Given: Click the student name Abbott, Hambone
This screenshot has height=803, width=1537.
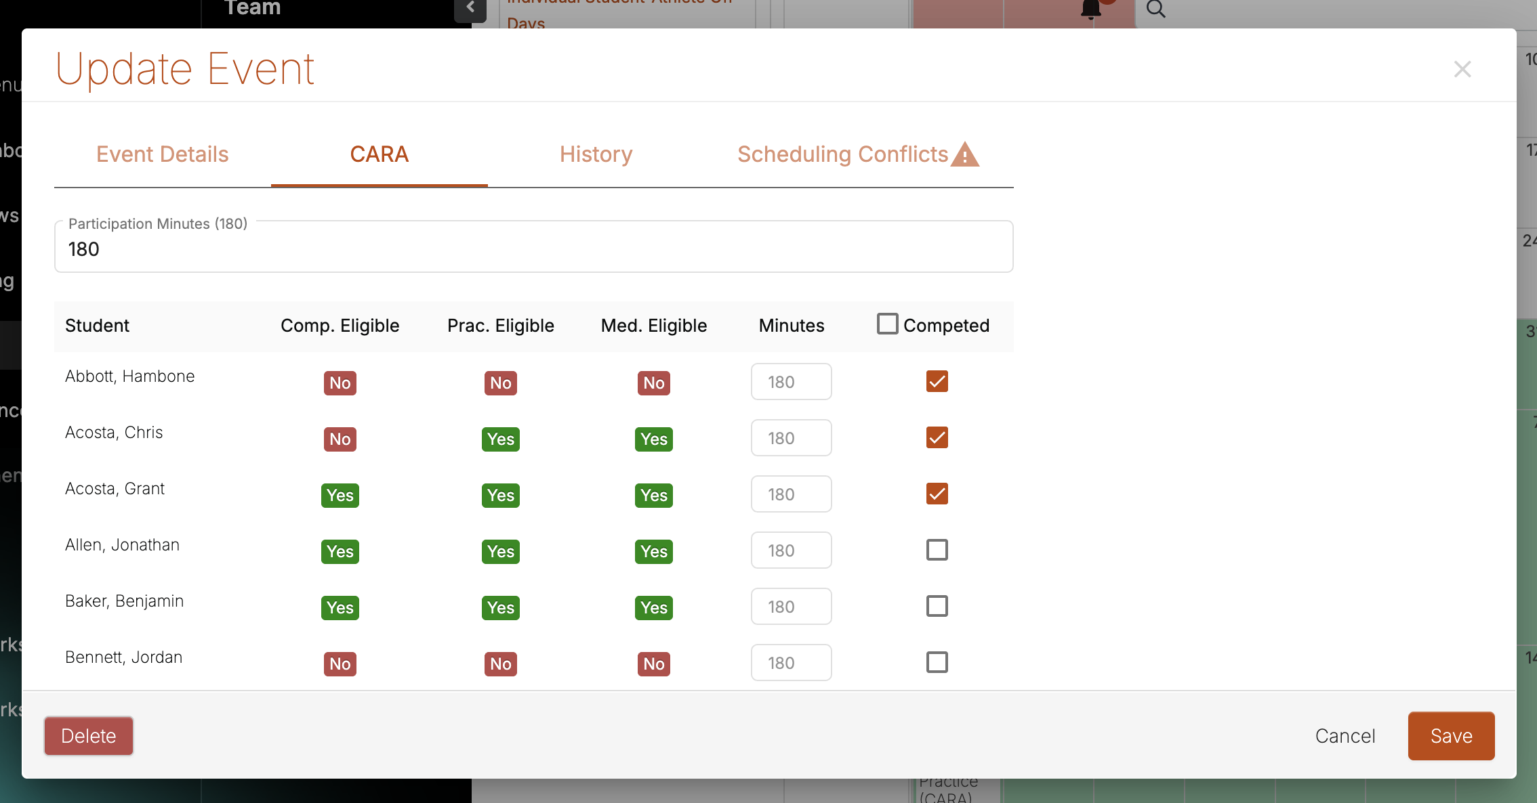Looking at the screenshot, I should click(130, 376).
